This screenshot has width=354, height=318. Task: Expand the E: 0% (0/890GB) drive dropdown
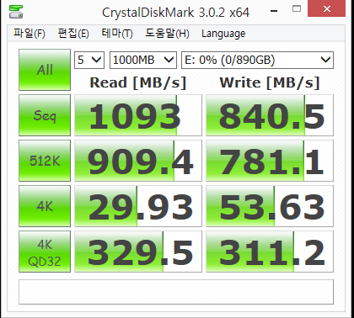[x=257, y=60]
